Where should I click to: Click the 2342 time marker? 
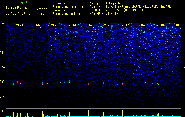tap(37, 25)
